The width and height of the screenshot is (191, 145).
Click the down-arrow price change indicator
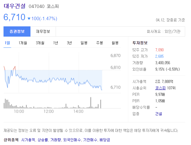coord(29,19)
